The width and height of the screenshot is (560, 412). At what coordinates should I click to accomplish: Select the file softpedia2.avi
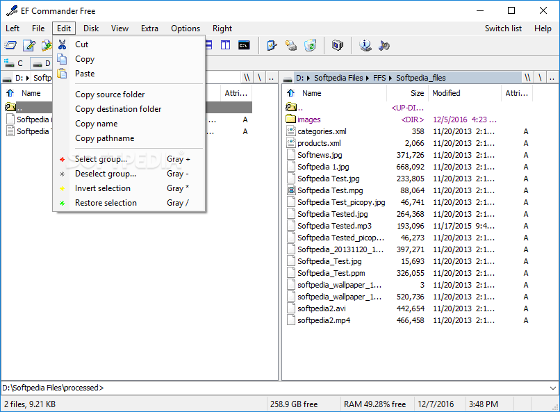click(322, 308)
